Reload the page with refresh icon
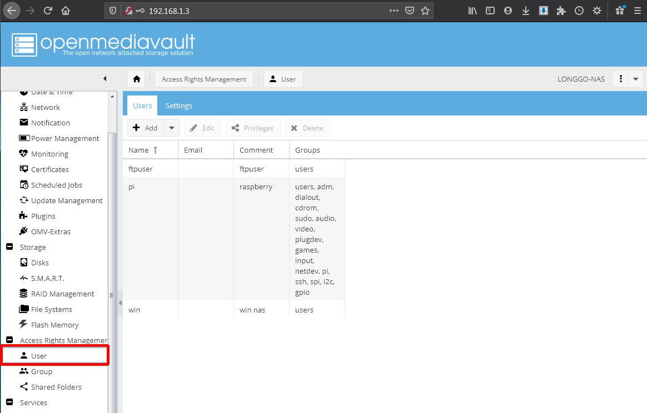The width and height of the screenshot is (647, 413). pyautogui.click(x=48, y=11)
